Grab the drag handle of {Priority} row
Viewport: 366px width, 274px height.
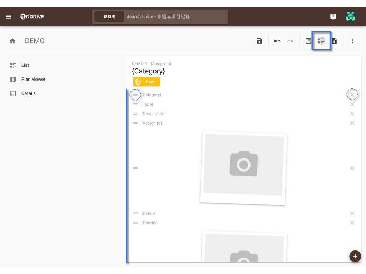[x=135, y=223]
